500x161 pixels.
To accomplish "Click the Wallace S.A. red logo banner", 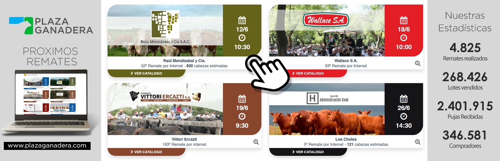I will (x=326, y=20).
